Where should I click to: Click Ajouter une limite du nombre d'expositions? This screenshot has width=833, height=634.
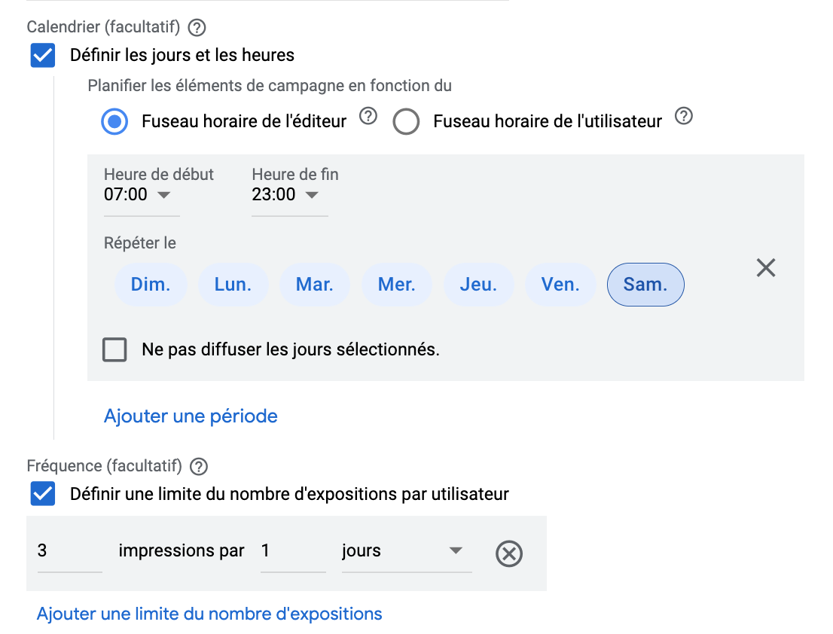209,614
